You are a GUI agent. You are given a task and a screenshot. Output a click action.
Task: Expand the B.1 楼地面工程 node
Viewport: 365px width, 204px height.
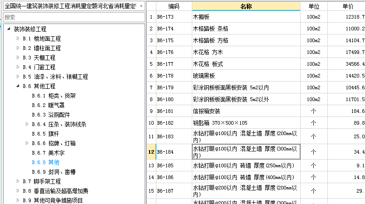coord(18,39)
